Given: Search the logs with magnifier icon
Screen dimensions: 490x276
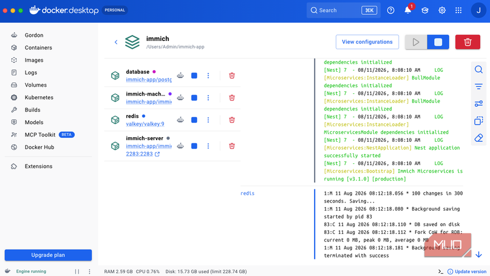Looking at the screenshot, I should (x=479, y=69).
